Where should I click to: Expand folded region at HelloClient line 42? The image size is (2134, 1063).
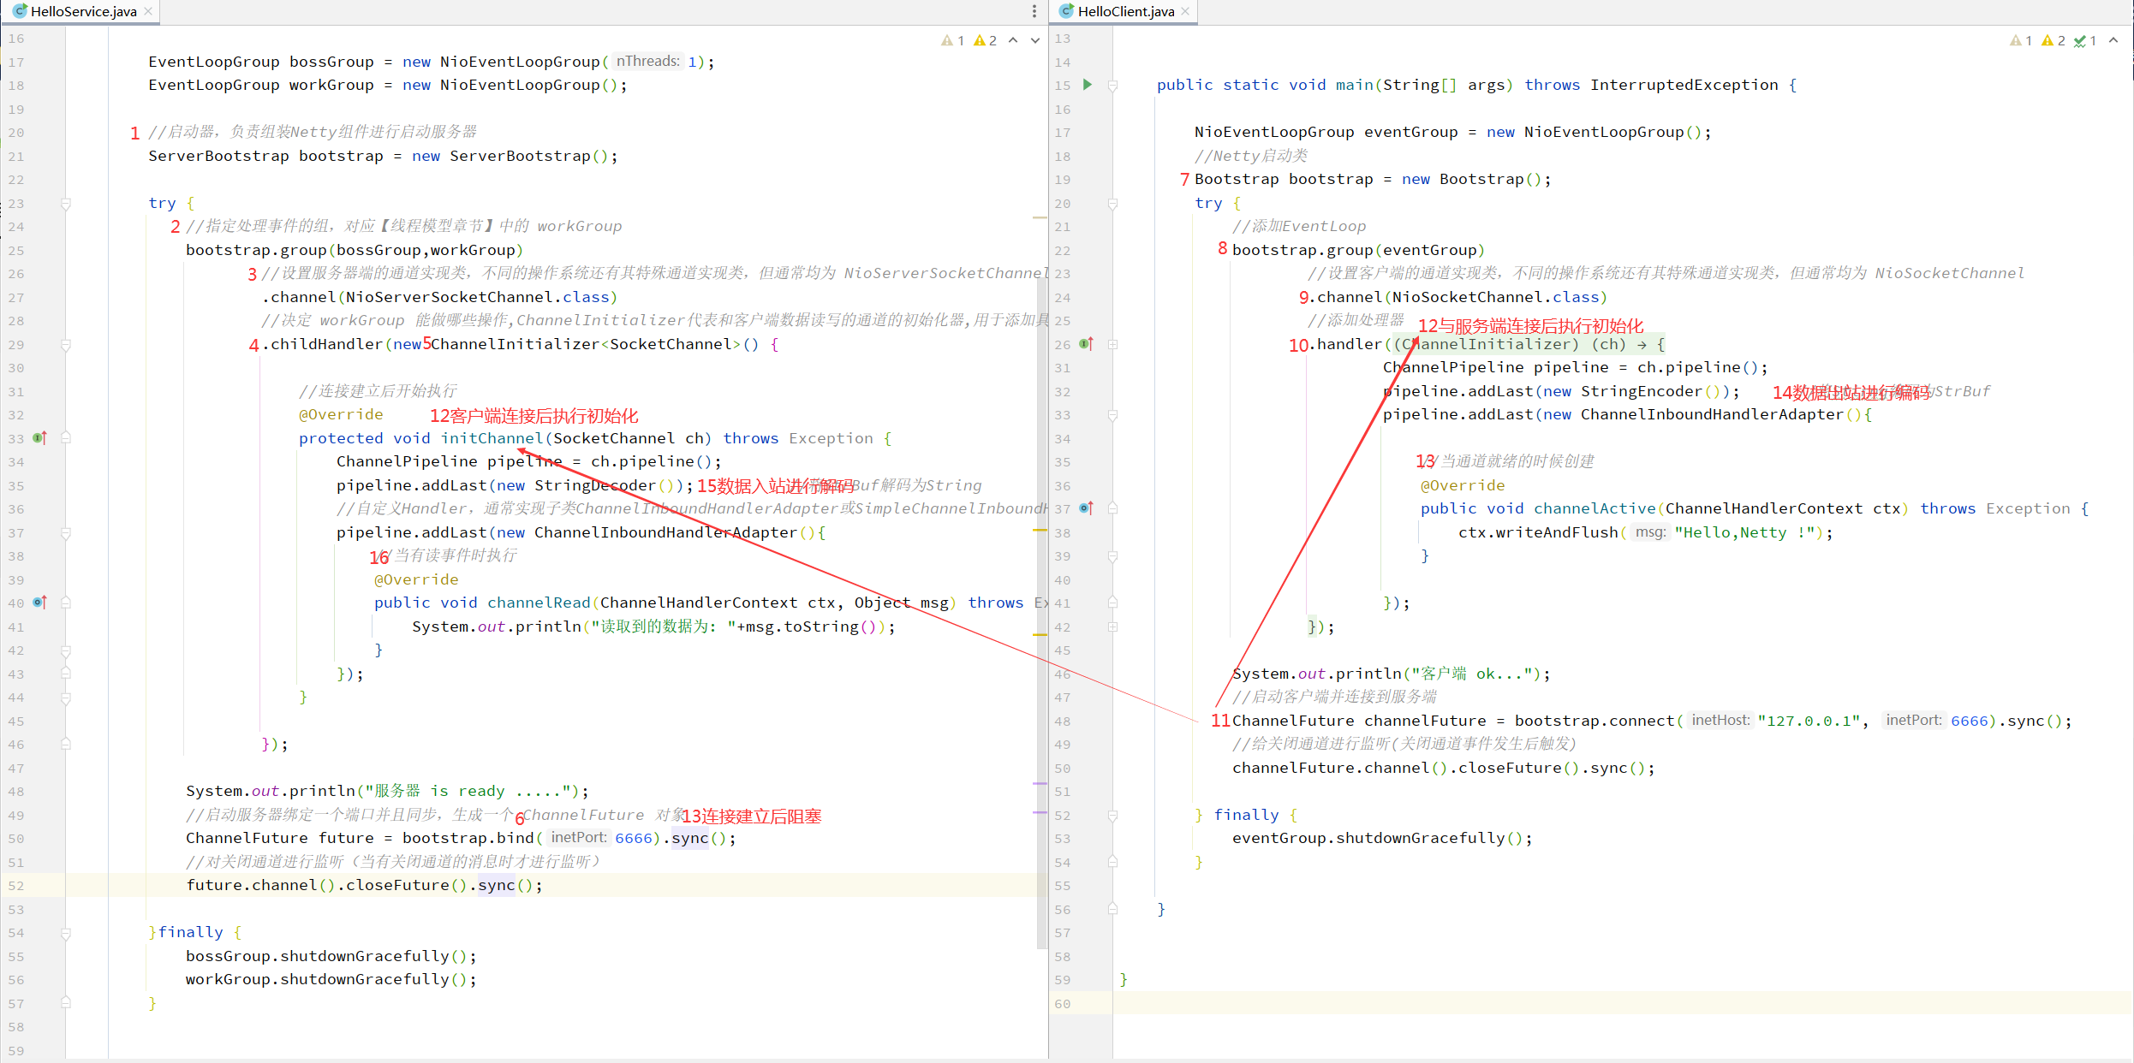pos(1113,627)
